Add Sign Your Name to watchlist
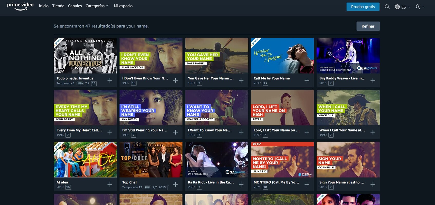This screenshot has height=205, width=435. point(373,184)
